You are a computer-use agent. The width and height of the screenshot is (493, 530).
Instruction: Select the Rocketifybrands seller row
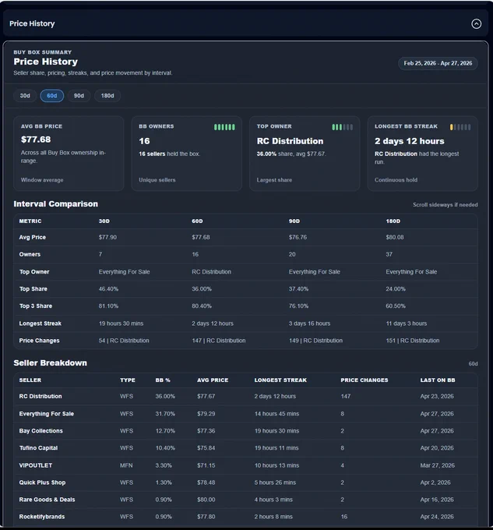click(245, 517)
